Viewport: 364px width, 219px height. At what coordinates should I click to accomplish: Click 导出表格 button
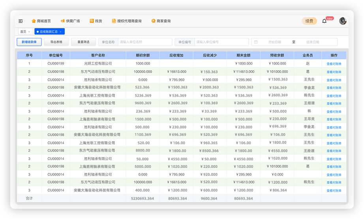[x=56, y=42]
